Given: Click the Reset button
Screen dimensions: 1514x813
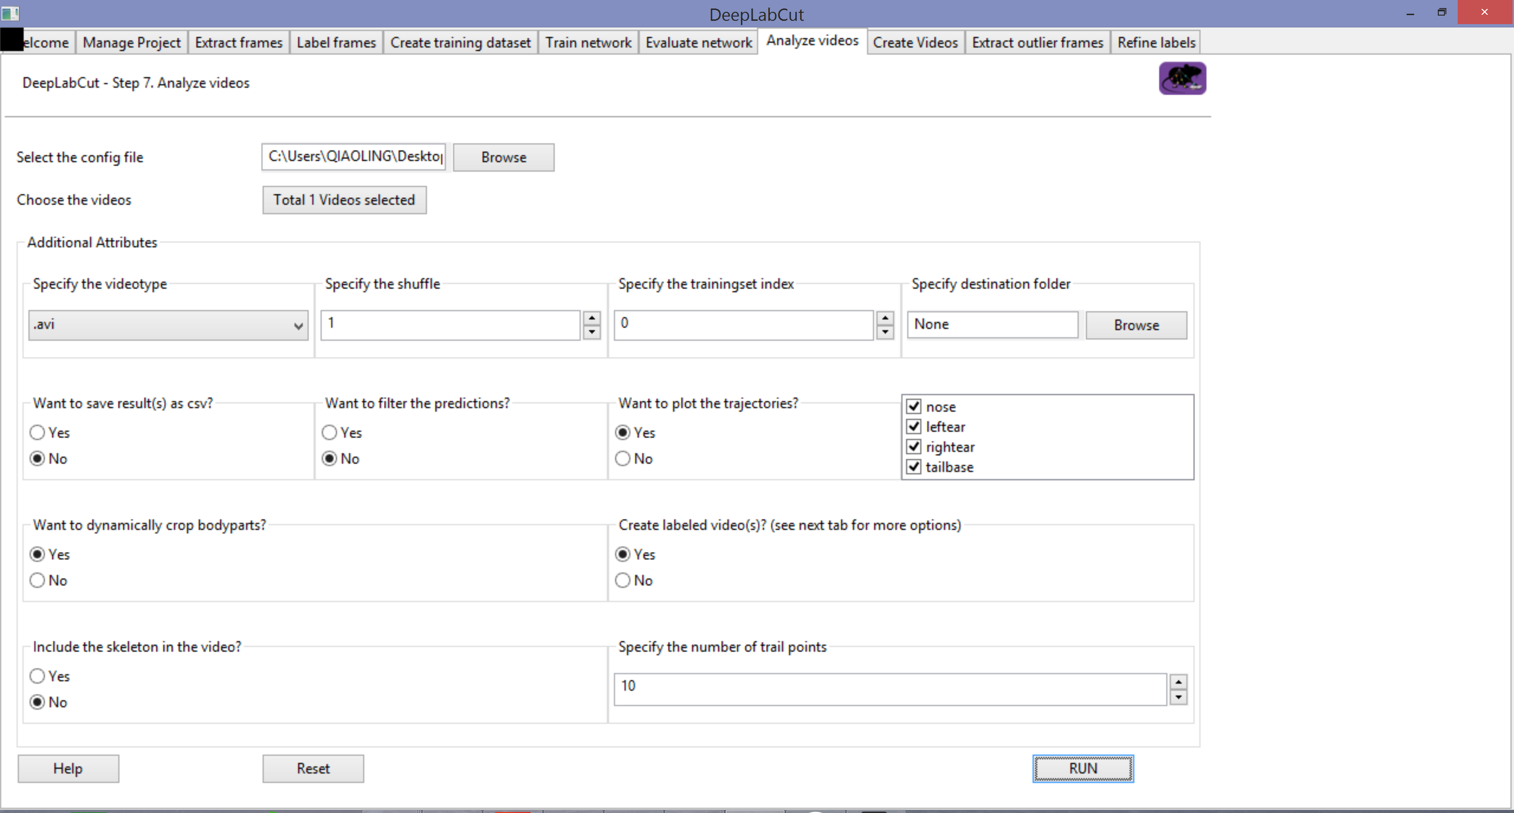Looking at the screenshot, I should tap(313, 769).
